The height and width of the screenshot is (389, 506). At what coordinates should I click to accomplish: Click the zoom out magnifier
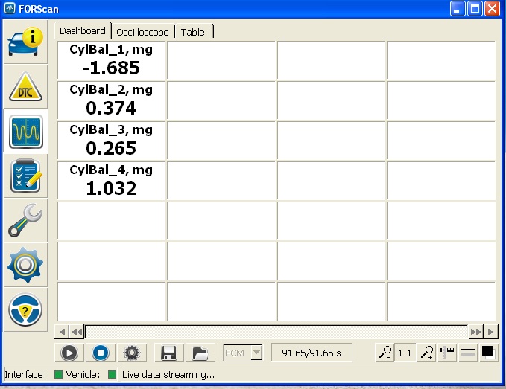[385, 353]
